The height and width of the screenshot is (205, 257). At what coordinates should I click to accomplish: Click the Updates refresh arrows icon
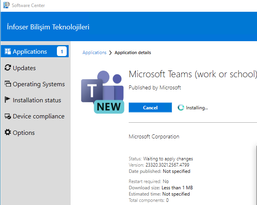pyautogui.click(x=7, y=68)
